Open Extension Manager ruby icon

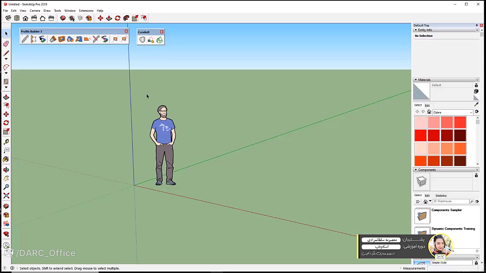coord(6,234)
